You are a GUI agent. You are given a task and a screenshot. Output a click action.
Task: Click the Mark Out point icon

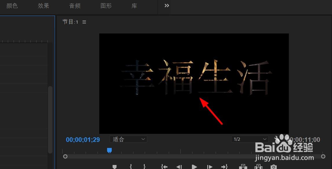point(144,166)
